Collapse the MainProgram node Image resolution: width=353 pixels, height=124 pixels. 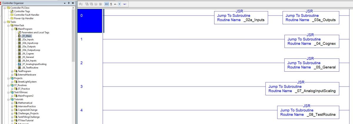[x=12, y=29]
